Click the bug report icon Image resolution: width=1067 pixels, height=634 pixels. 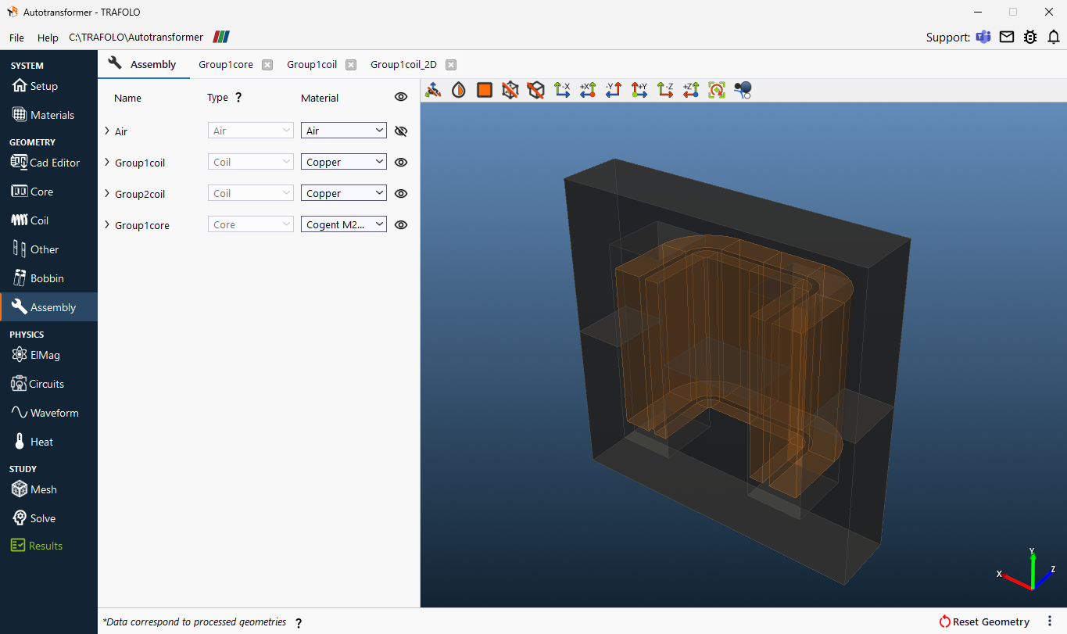click(x=1030, y=37)
